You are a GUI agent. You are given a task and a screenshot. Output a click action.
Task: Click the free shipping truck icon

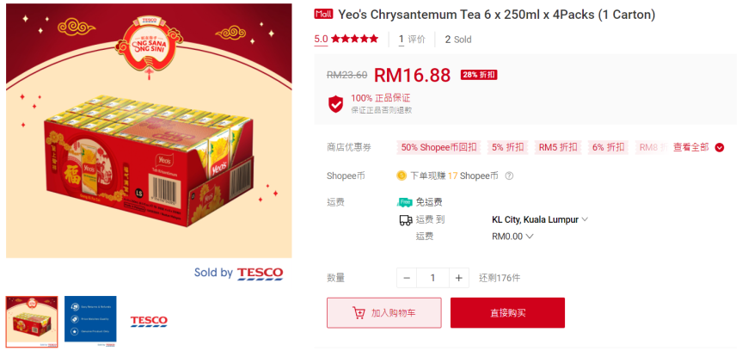(x=405, y=202)
